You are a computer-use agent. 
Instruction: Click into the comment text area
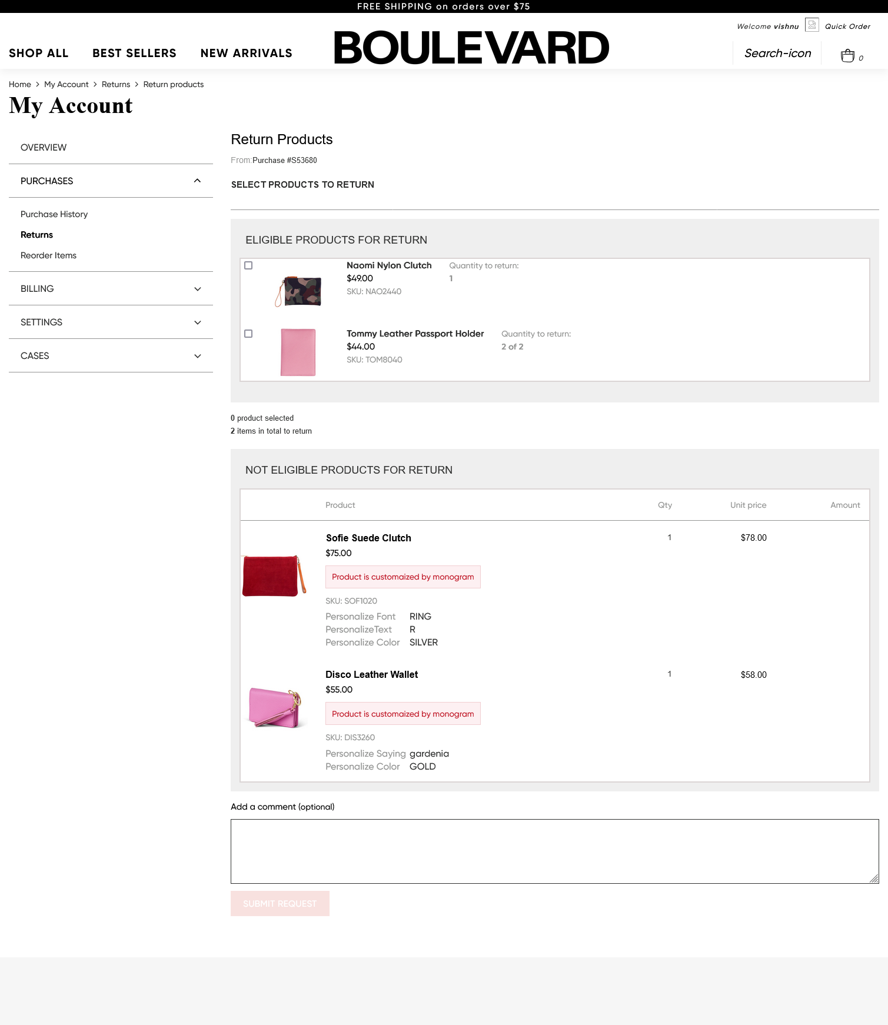554,851
